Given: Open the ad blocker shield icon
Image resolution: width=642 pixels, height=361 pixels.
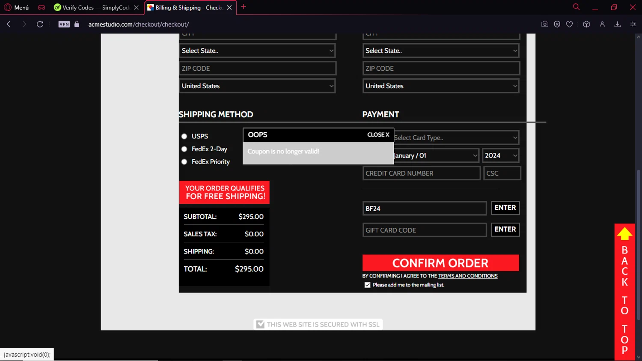Looking at the screenshot, I should pyautogui.click(x=557, y=24).
